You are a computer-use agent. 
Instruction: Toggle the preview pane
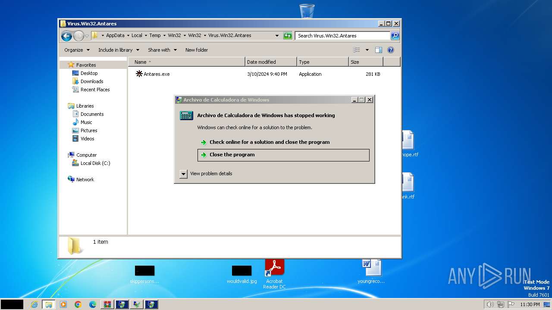click(x=379, y=50)
